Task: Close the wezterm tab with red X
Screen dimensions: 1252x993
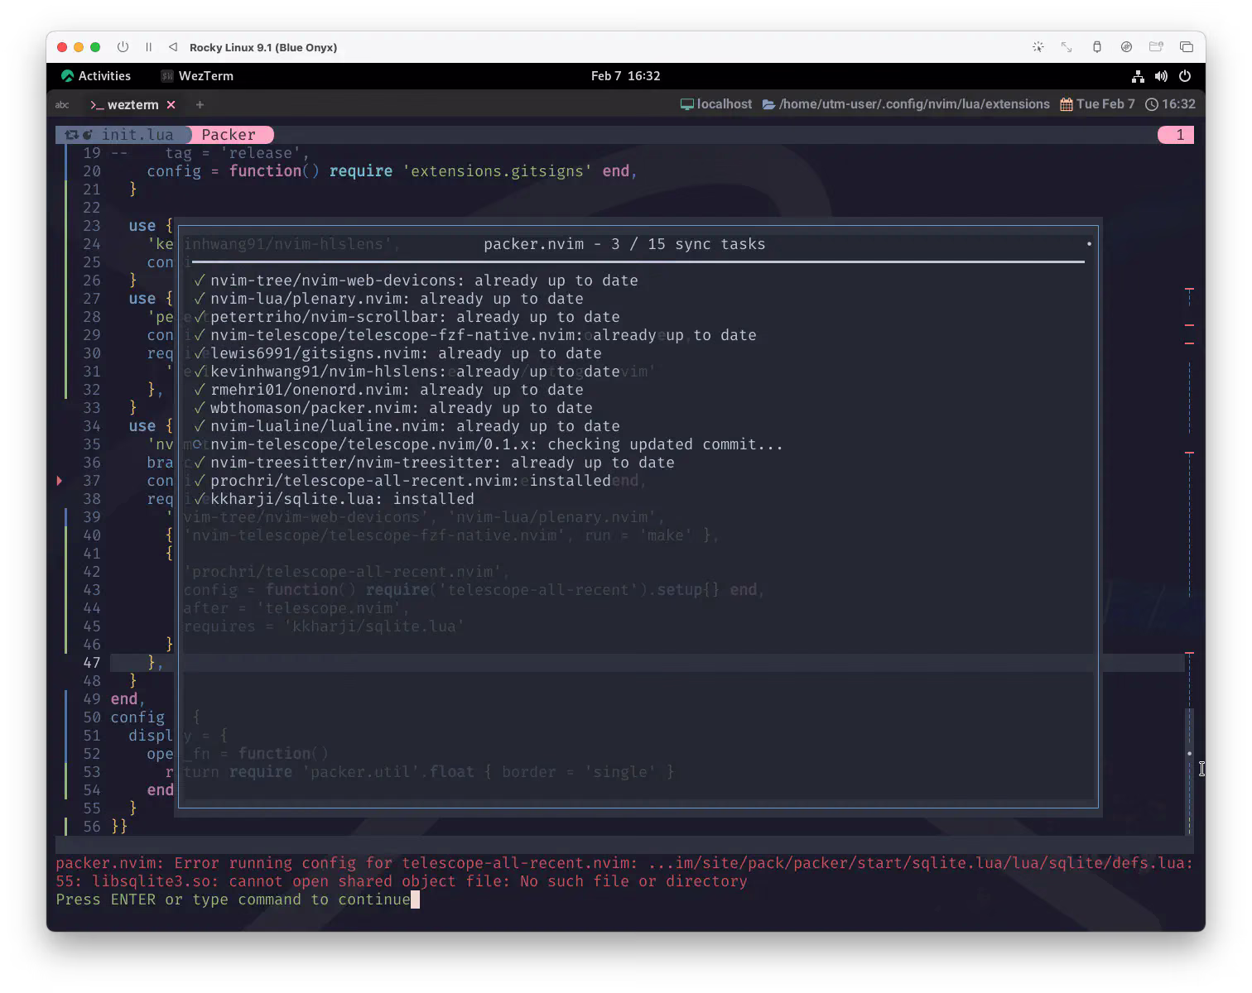Action: pos(171,105)
